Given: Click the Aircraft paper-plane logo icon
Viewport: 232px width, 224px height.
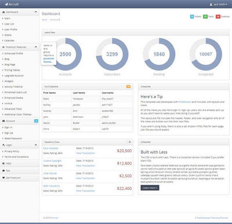Looking at the screenshot, I should click(x=6, y=4).
